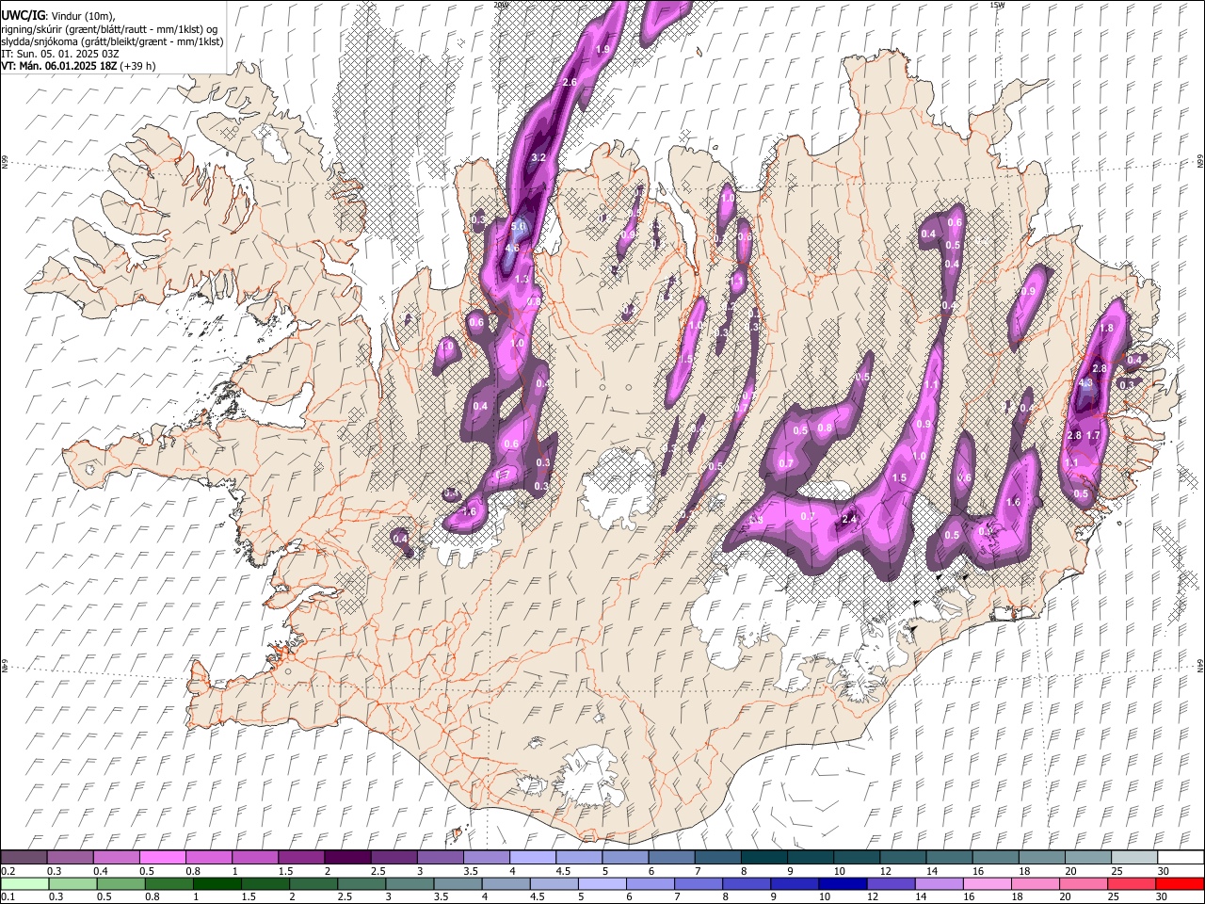This screenshot has height=904, width=1205.
Task: Select the dark purple upper swatch between 2 and 2.5
Action: [346, 858]
